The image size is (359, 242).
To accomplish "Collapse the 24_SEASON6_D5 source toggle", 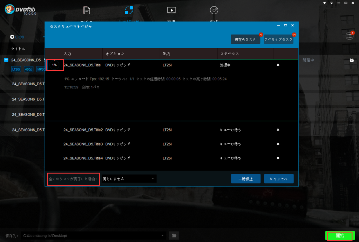I will tap(6, 60).
